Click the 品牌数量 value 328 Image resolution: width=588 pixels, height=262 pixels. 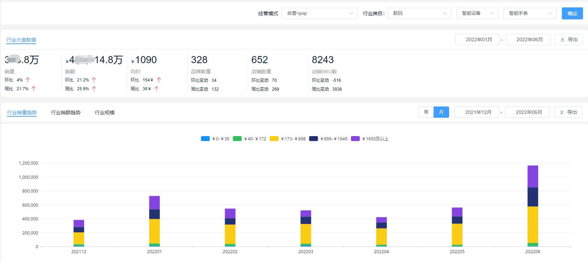199,60
